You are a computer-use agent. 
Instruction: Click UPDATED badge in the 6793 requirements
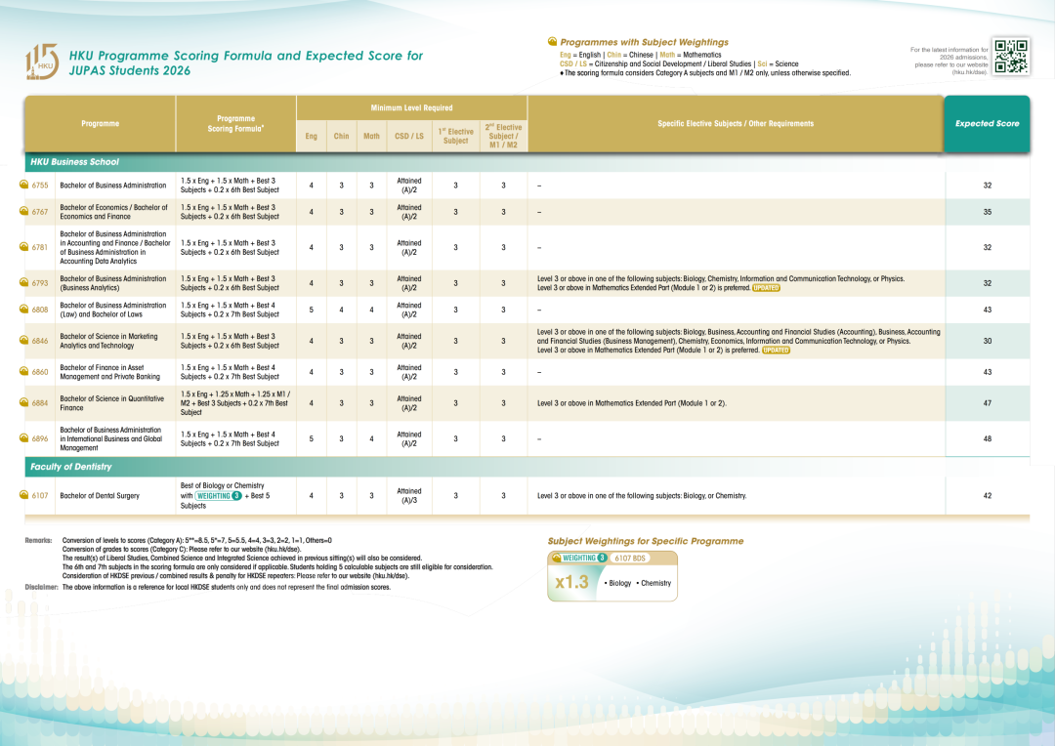[766, 288]
